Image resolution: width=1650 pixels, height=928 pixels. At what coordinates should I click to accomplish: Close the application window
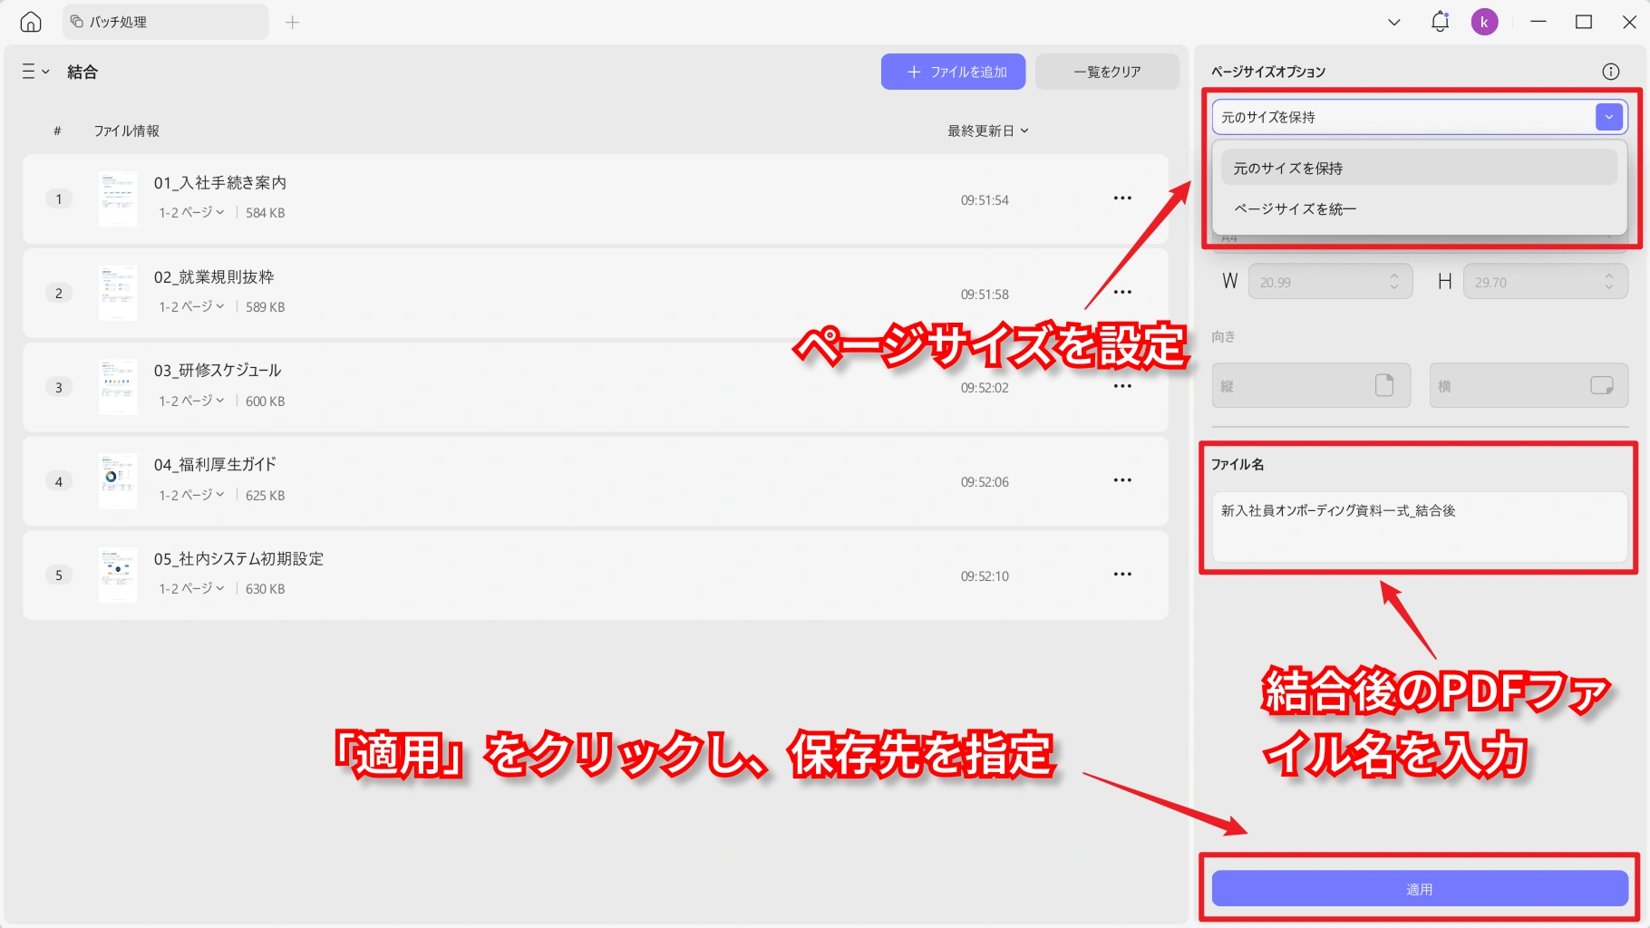click(1629, 22)
